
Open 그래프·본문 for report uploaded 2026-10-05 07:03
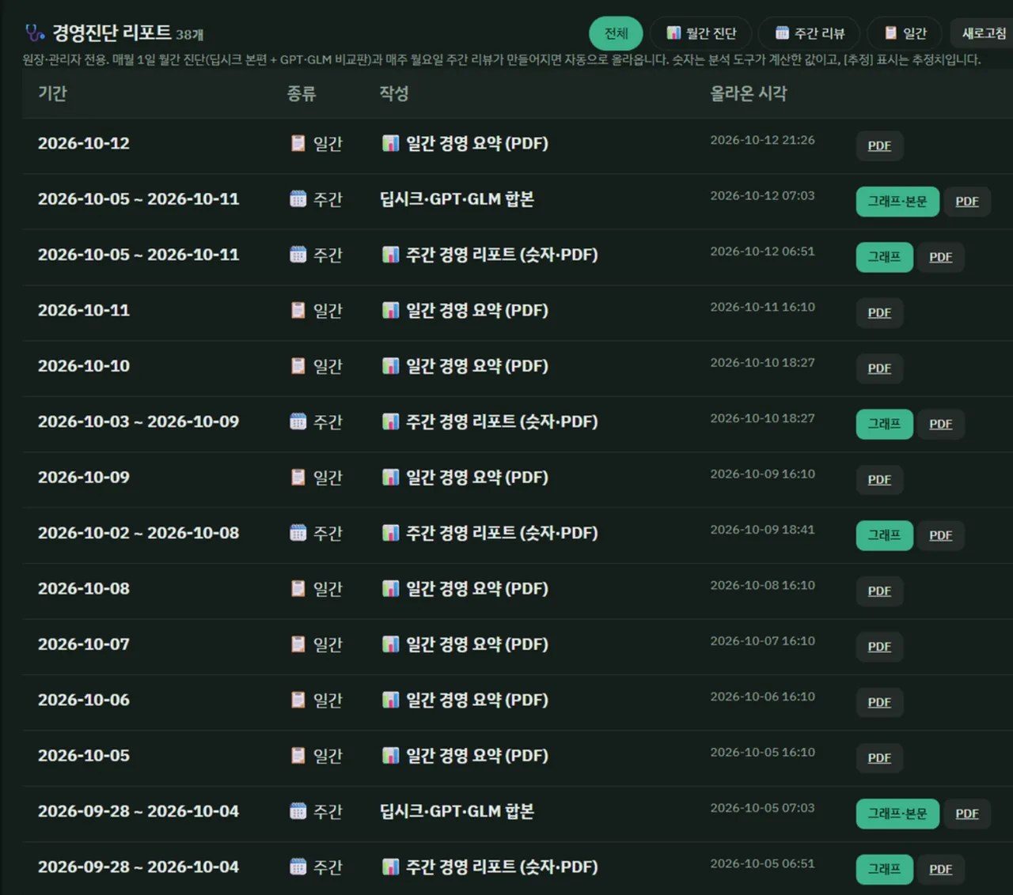pos(897,814)
